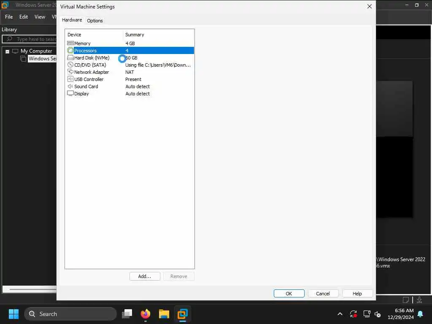
Task: Close the Virtual Machine Settings dialog
Action: (370, 6)
